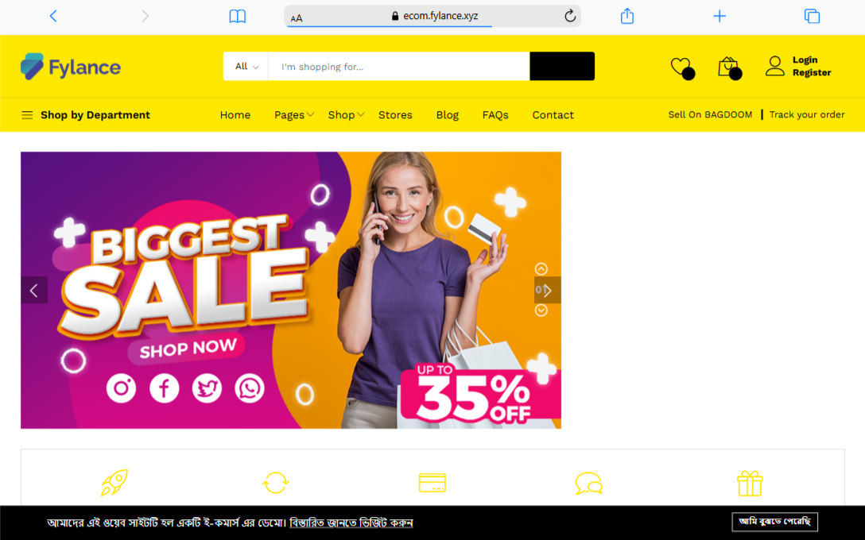Open the Blog menu item
865x540 pixels.
(448, 114)
